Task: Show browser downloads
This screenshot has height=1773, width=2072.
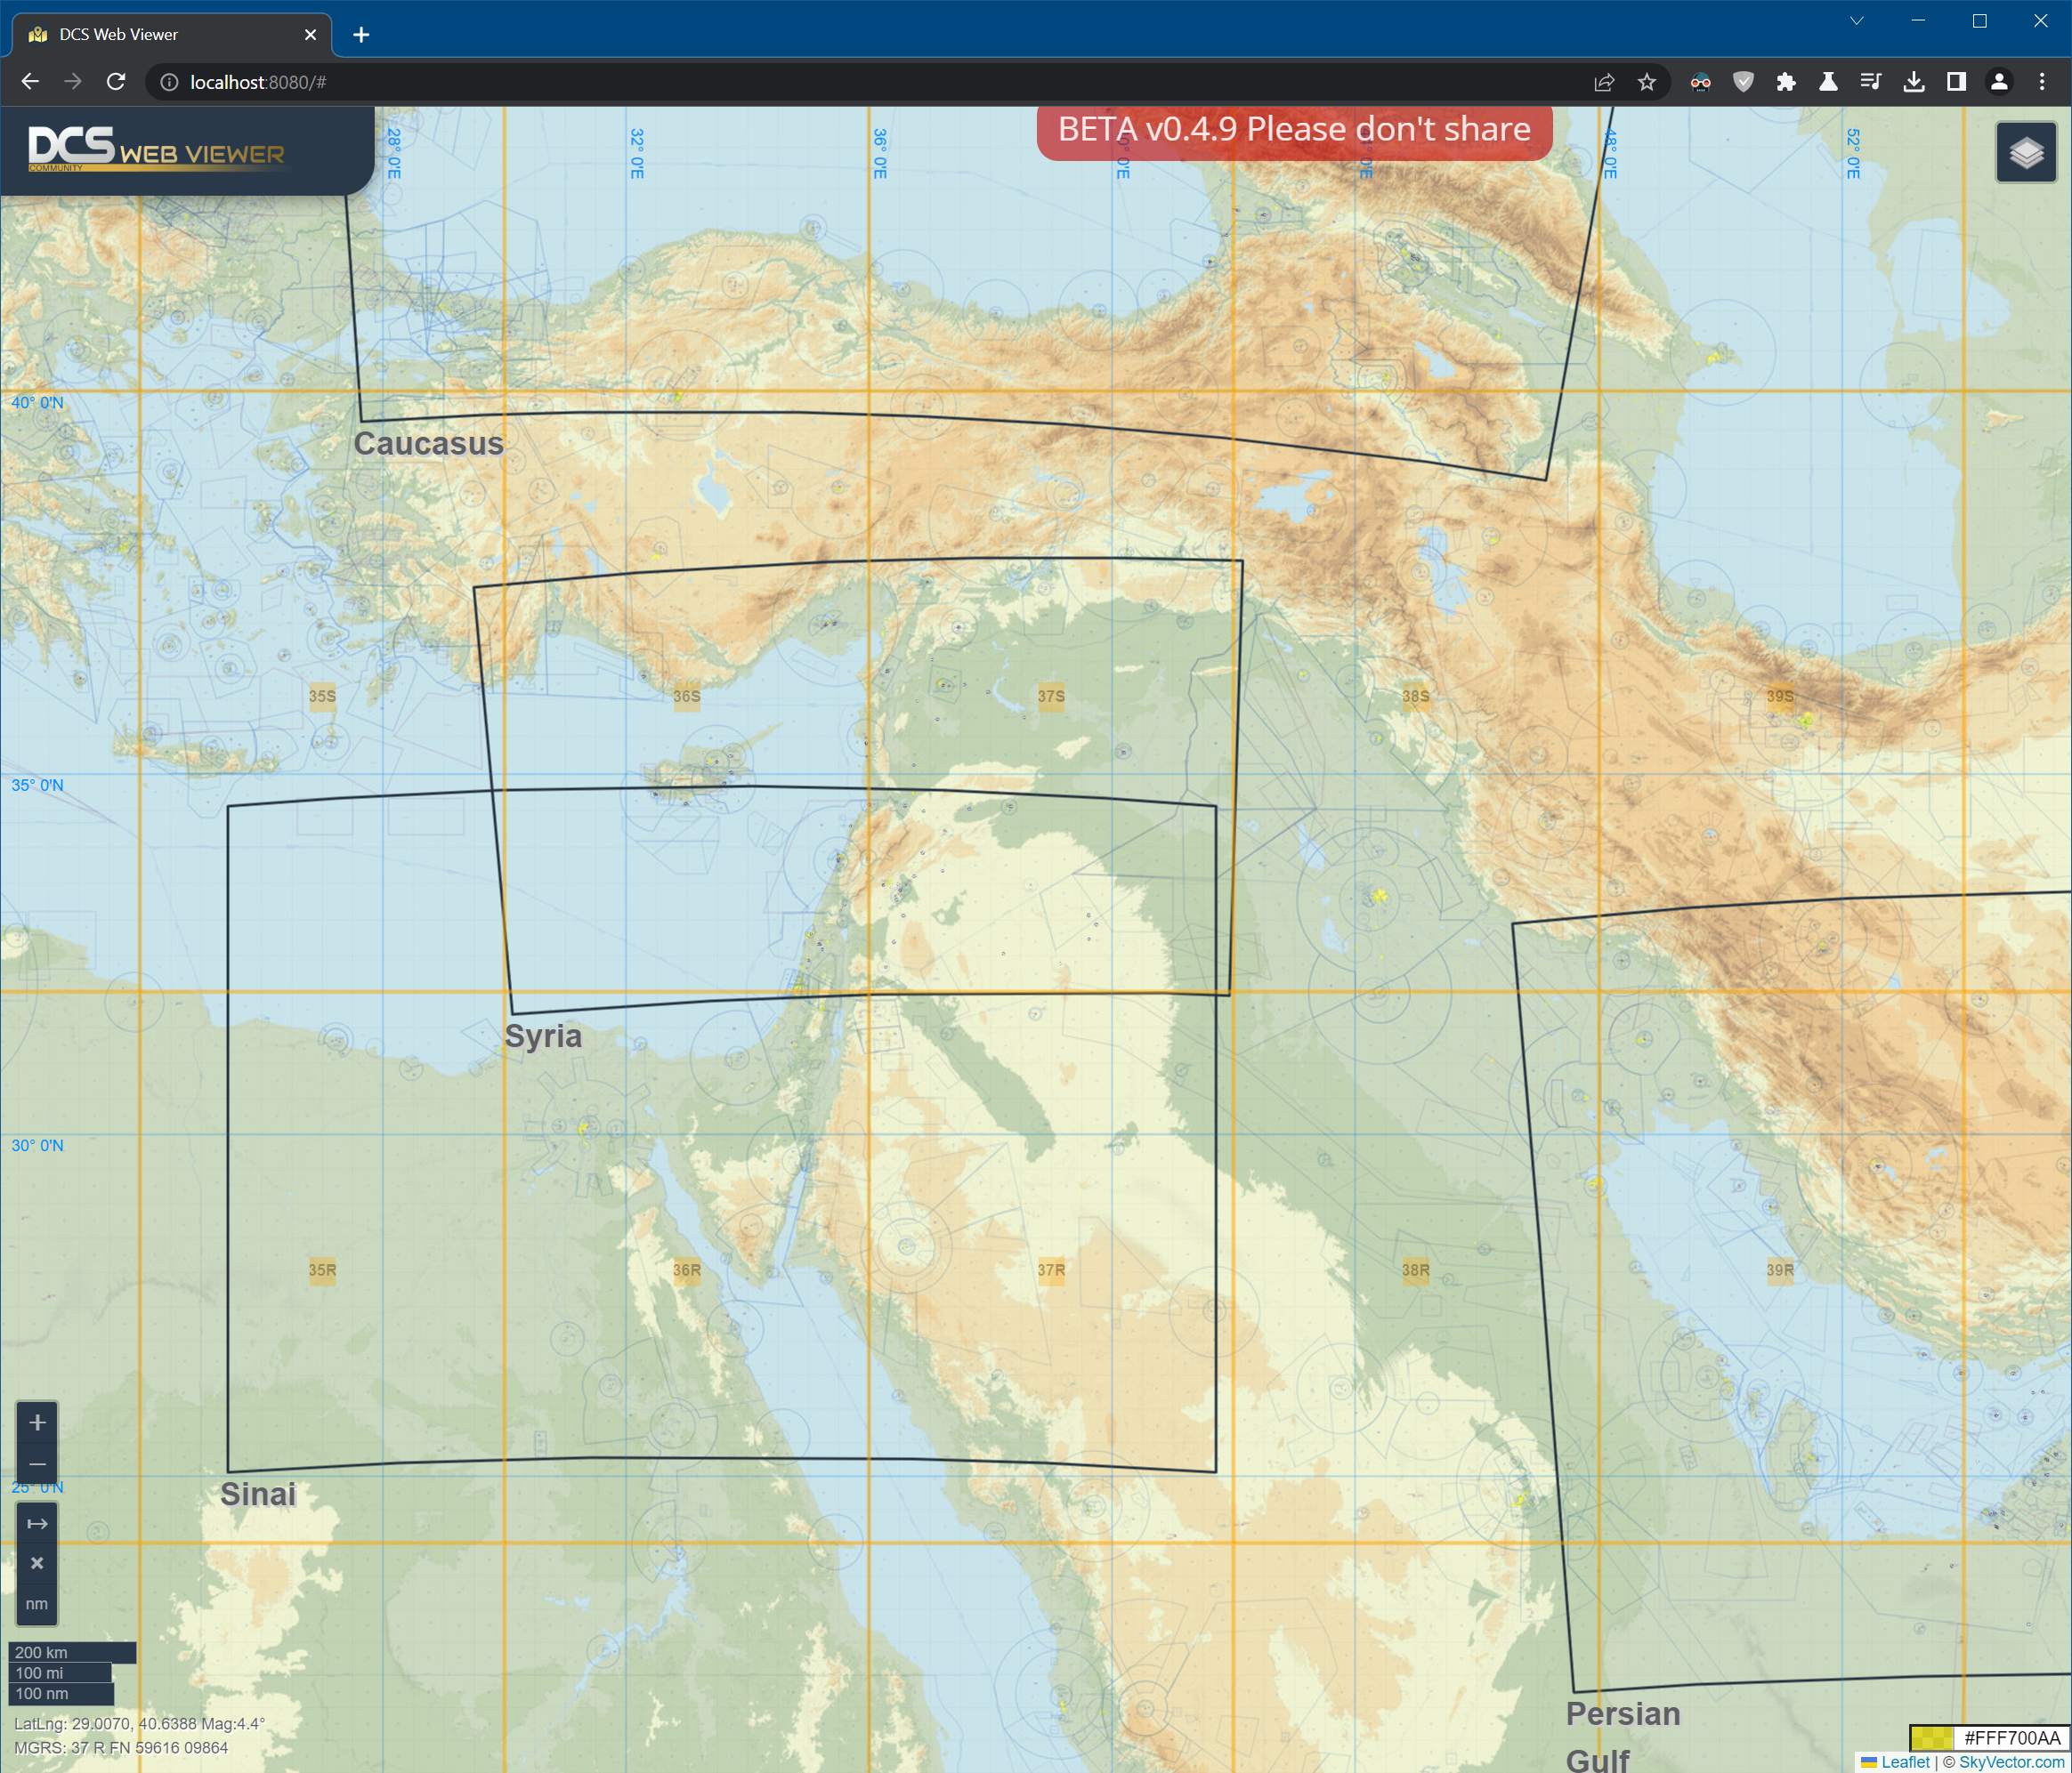Action: [1914, 82]
